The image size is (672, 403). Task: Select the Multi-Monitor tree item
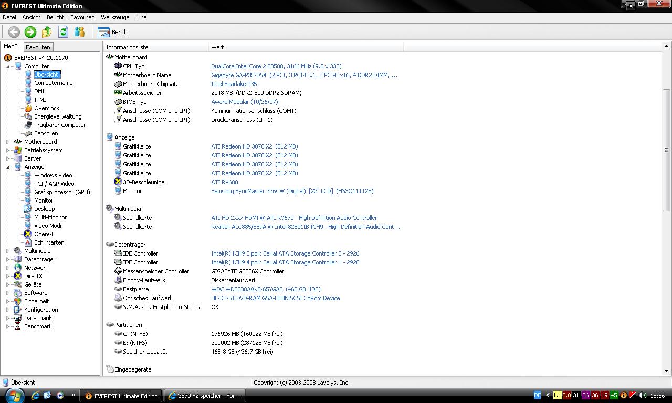[x=50, y=217]
